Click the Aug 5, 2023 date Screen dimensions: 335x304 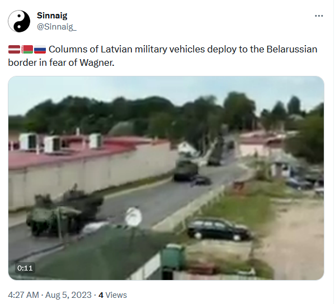pyautogui.click(x=68, y=295)
